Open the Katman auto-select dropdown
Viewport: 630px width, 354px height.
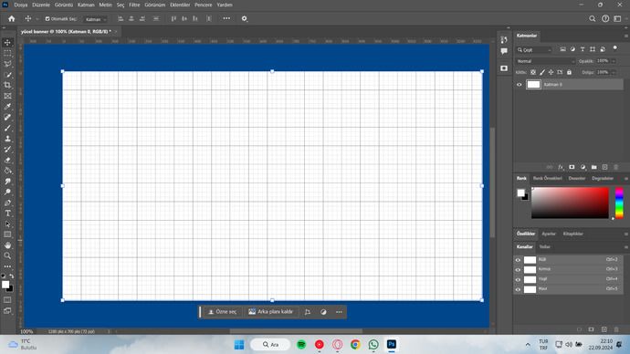point(96,19)
